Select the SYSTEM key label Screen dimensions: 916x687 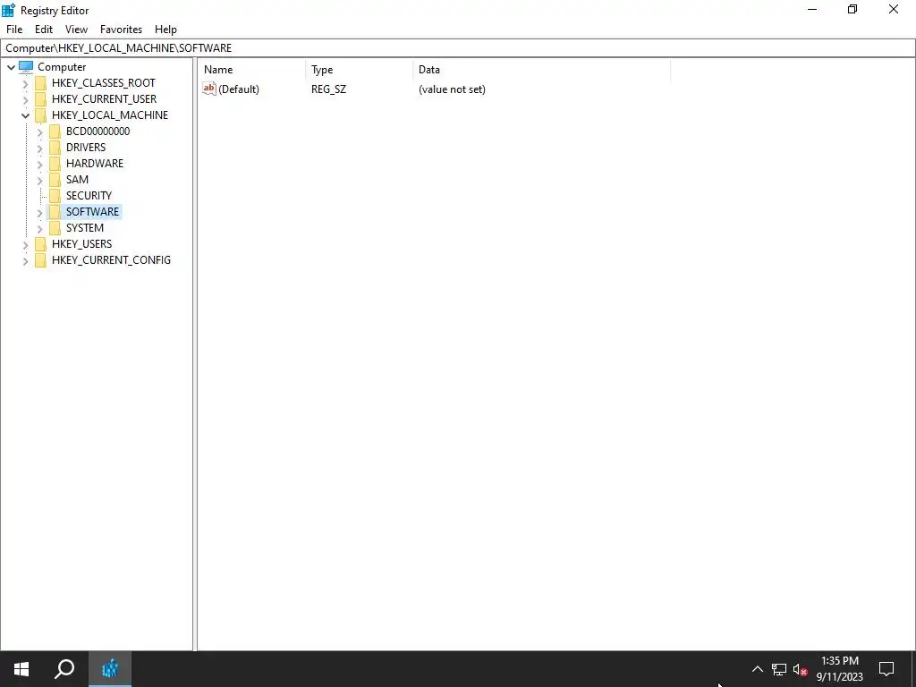85,228
